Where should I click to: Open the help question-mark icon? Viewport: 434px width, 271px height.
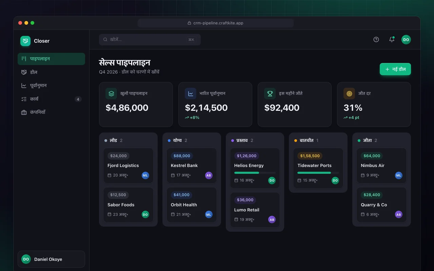pos(376,40)
